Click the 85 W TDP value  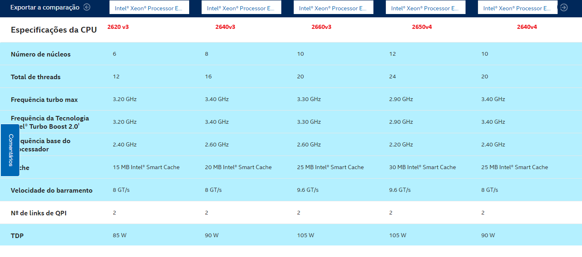coord(119,235)
